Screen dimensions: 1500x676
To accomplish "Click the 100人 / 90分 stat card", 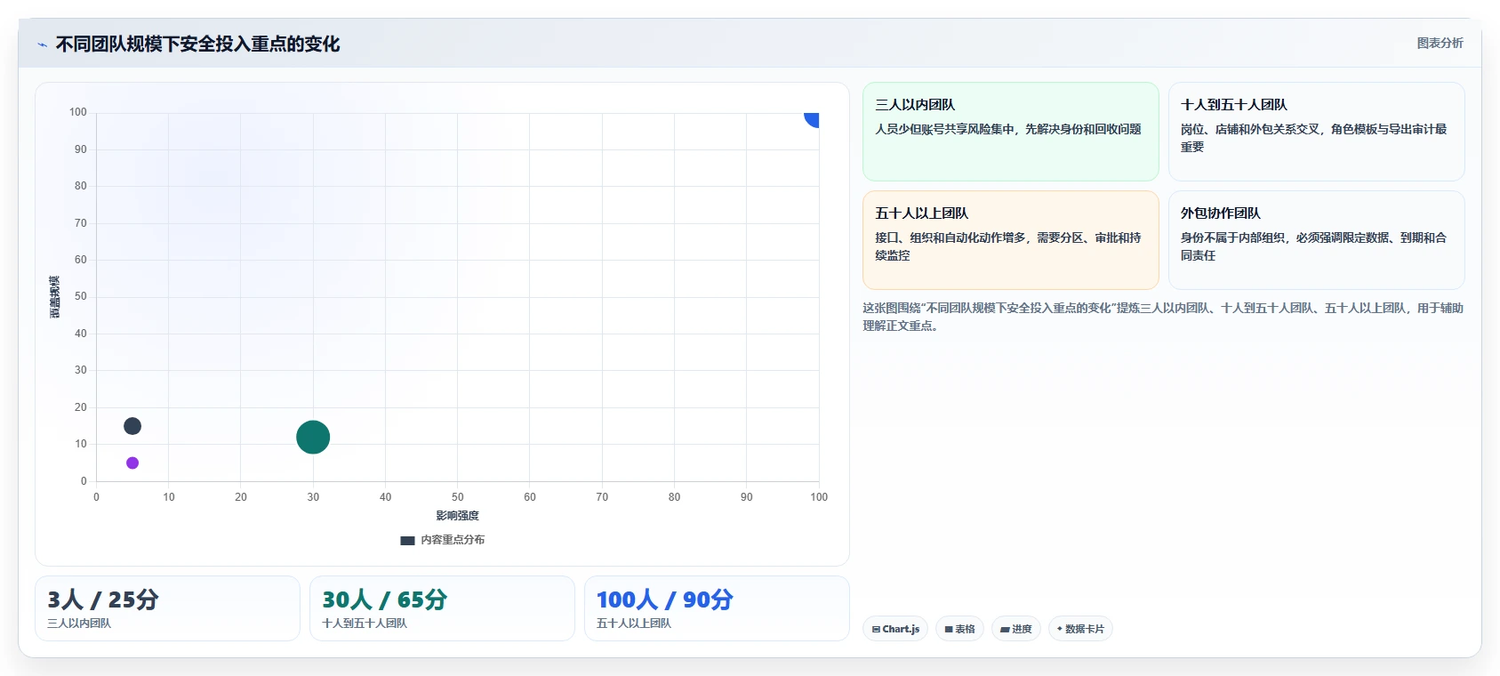I will tap(717, 608).
